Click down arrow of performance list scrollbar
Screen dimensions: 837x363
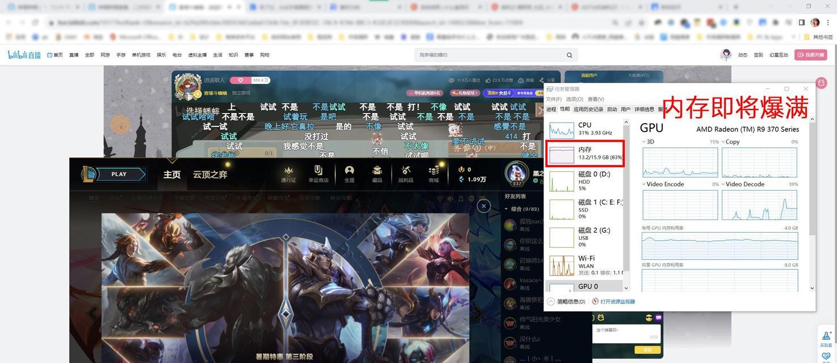(626, 288)
